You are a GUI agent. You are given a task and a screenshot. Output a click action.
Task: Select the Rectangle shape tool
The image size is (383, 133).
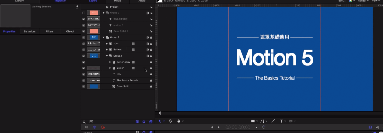click(253, 121)
